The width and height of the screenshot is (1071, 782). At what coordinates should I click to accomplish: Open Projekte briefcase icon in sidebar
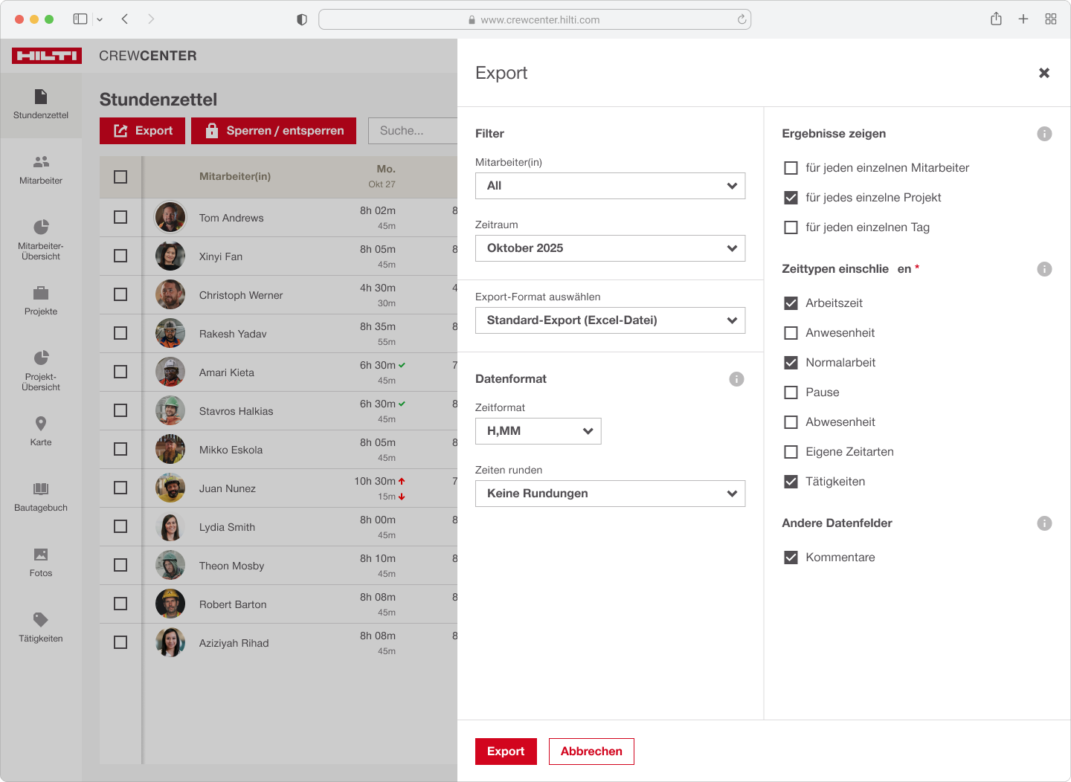point(41,293)
